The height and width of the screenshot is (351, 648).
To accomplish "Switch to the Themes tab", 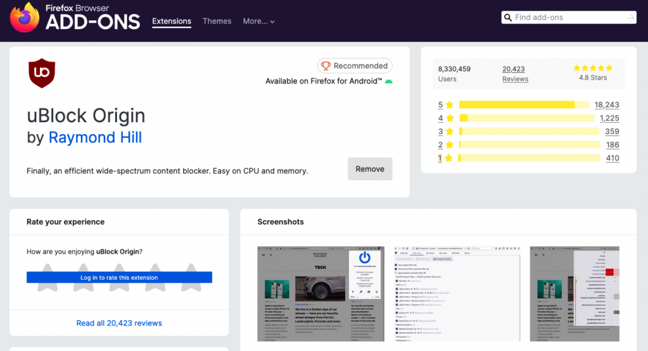I will point(217,22).
